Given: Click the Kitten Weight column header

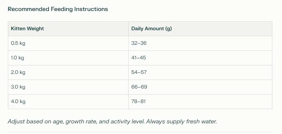Looking at the screenshot, I should tap(68, 29).
